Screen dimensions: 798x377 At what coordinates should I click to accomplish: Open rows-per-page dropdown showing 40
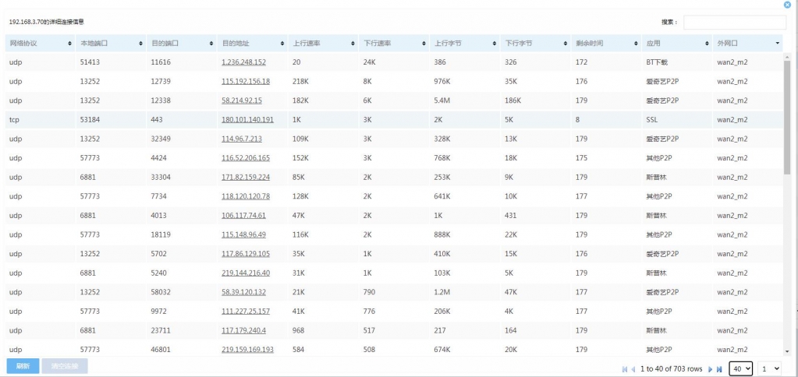(740, 369)
